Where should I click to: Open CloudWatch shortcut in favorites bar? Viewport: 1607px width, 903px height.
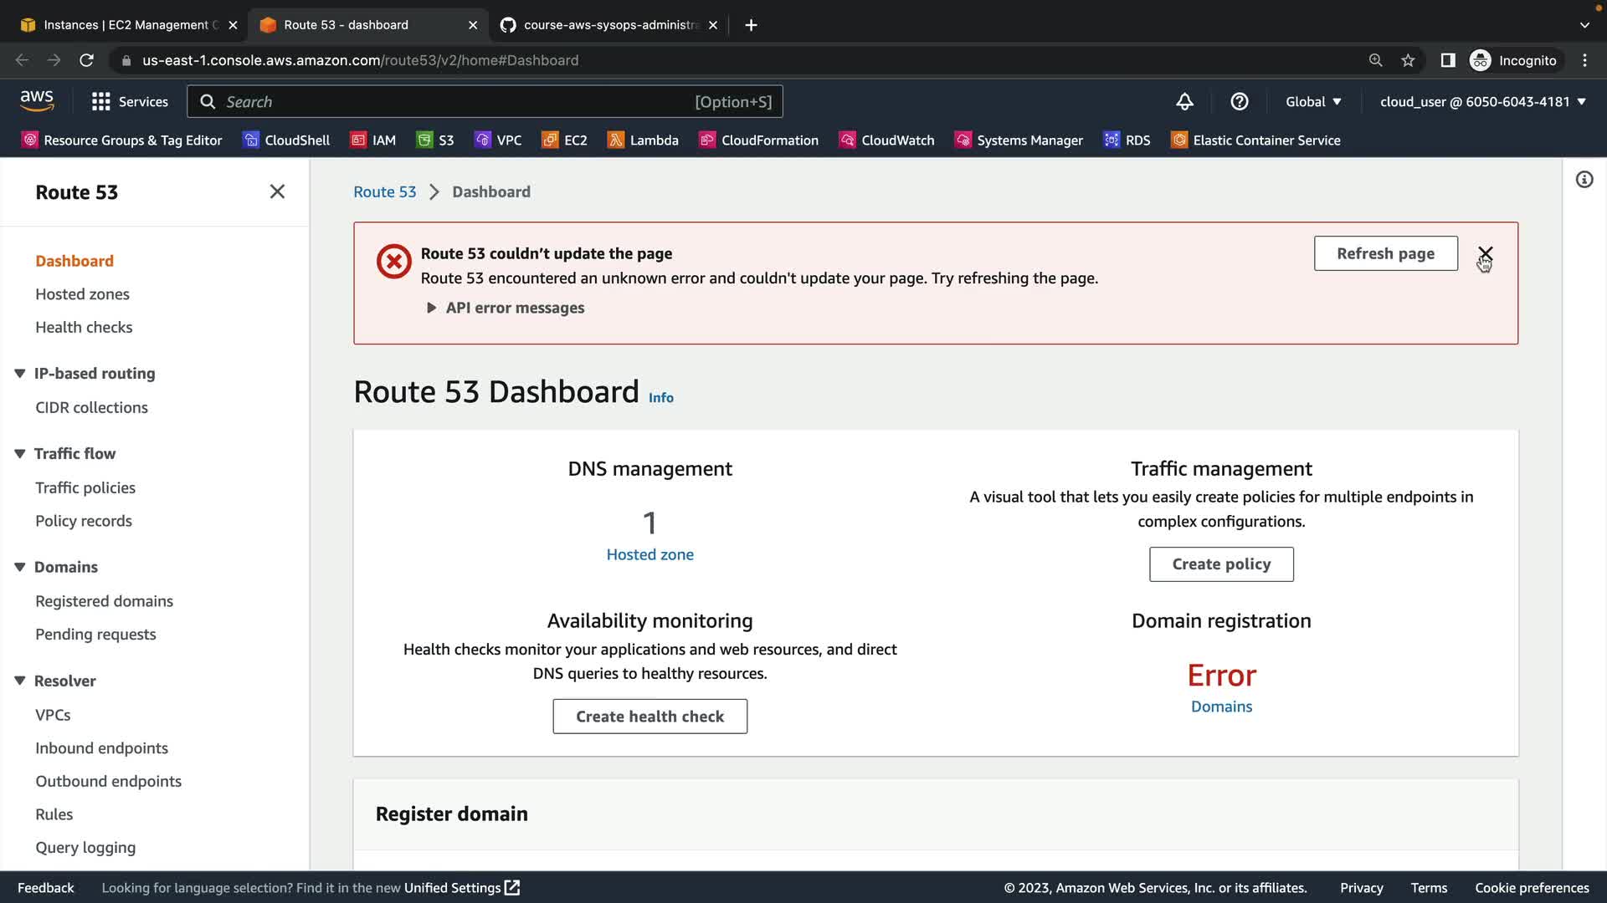[886, 140]
